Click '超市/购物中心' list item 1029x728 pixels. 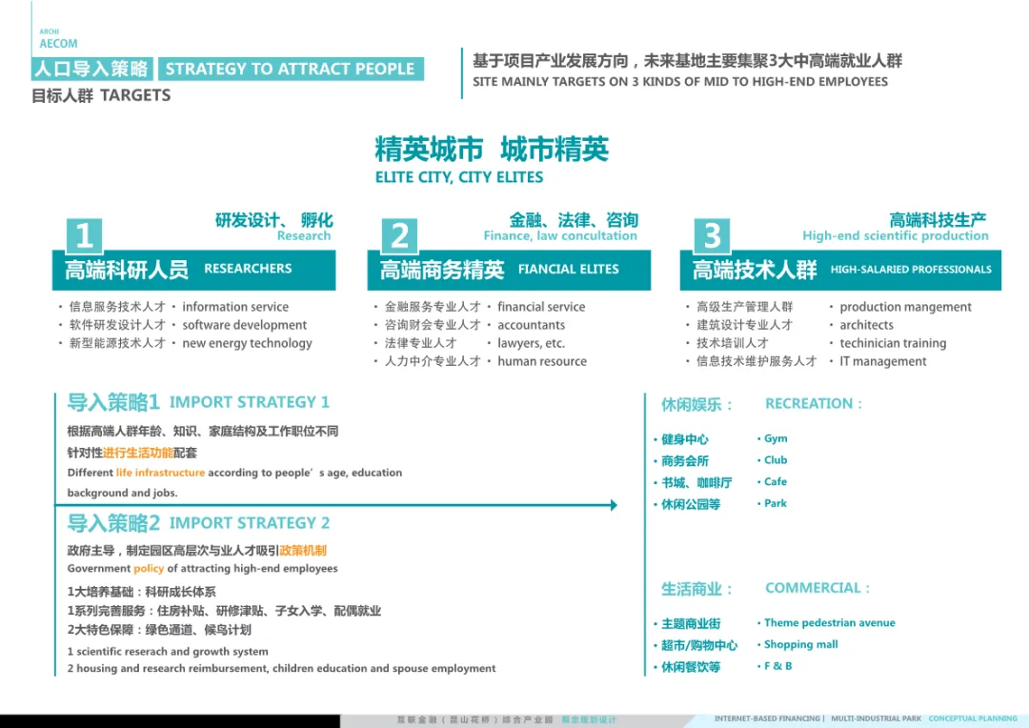[x=699, y=645]
